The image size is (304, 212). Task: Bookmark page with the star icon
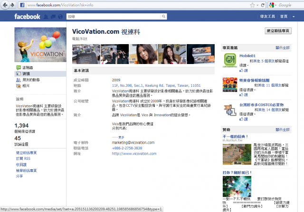[252, 5]
